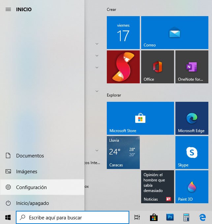Open the Microsoft Store tile
This screenshot has width=212, height=224.
pyautogui.click(x=140, y=118)
